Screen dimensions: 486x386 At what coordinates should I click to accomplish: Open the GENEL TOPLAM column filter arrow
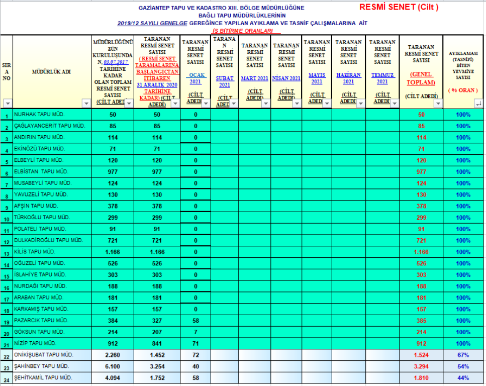[438, 103]
